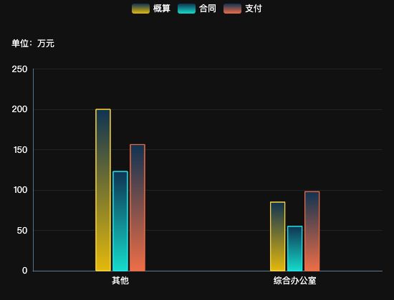Select the yellow 概算 bar for 其他

point(103,190)
